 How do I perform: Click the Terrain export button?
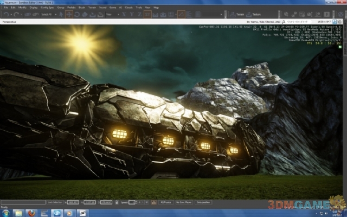pyautogui.click(x=237, y=15)
